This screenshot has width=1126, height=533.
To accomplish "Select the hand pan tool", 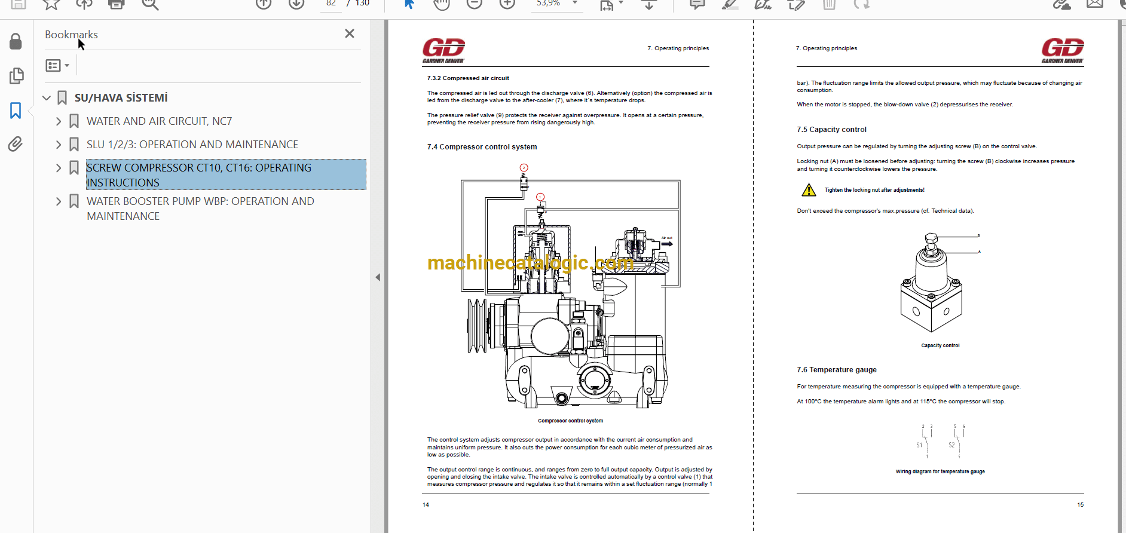I will coord(441,4).
